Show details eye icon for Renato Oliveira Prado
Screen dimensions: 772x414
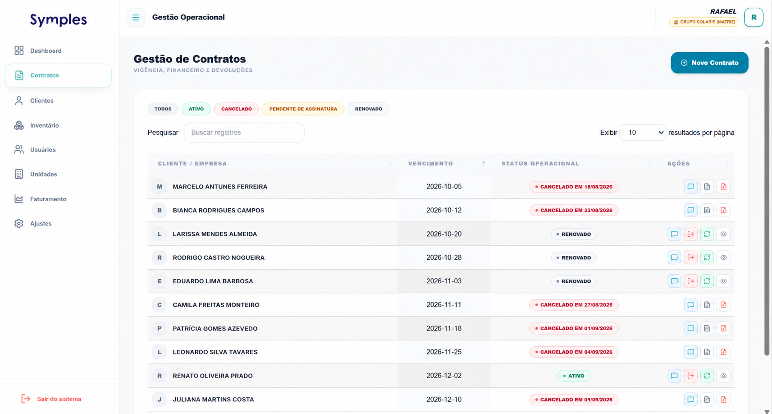tap(723, 376)
